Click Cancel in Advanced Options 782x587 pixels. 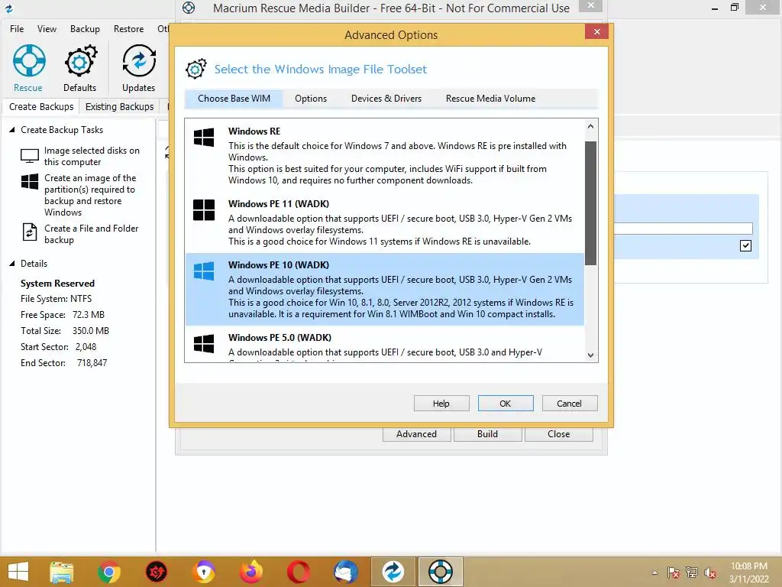pos(570,404)
